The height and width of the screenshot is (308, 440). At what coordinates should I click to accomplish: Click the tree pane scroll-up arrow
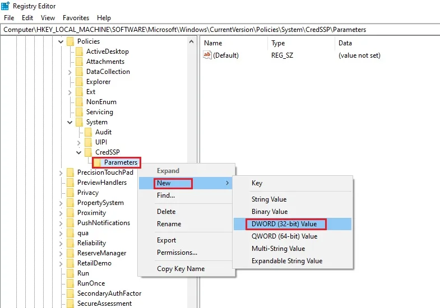191,42
